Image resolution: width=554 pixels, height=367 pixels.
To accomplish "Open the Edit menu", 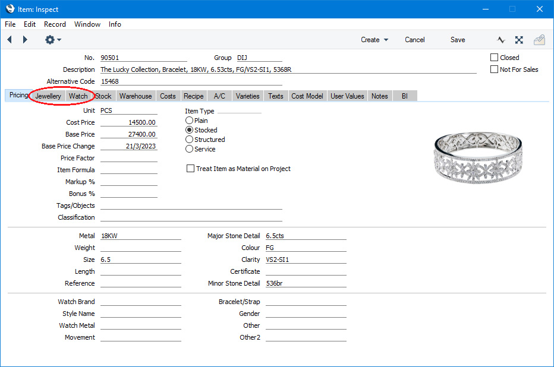I will 30,24.
